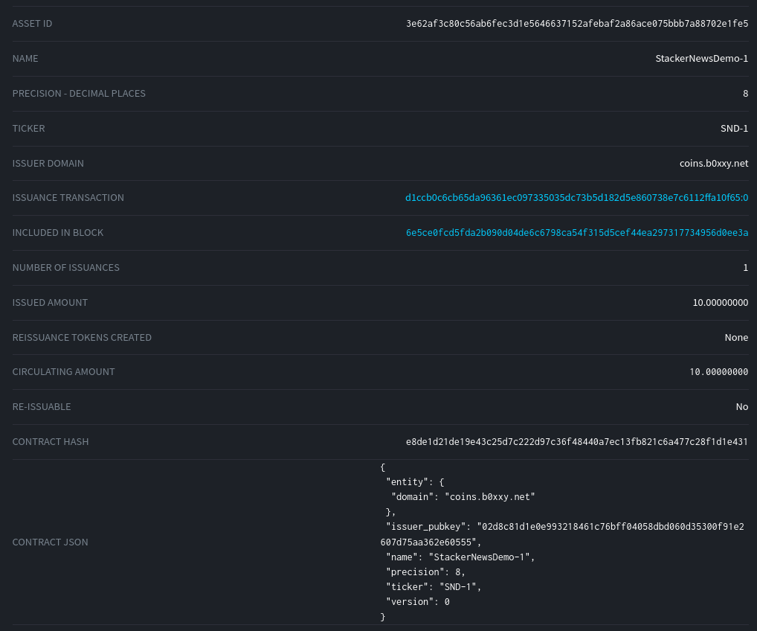Open the issuance transaction d1ccb0c6 link
This screenshot has width=757, height=631.
tap(576, 198)
